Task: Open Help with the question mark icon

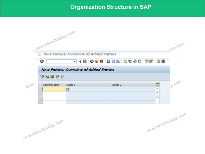Action: (x=158, y=61)
